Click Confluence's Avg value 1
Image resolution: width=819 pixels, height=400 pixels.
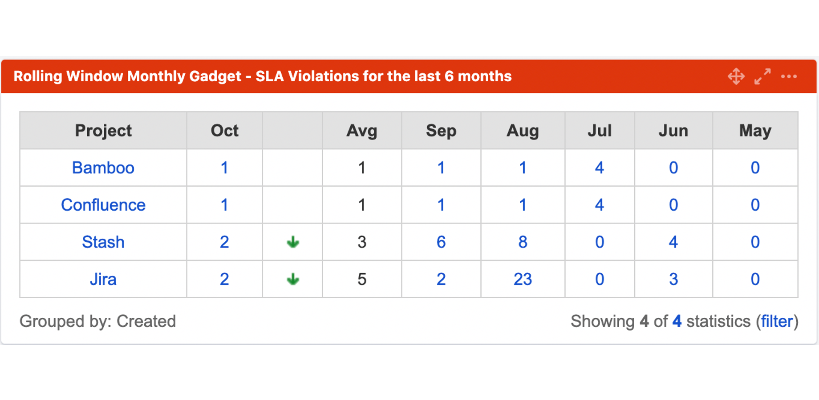coord(362,205)
